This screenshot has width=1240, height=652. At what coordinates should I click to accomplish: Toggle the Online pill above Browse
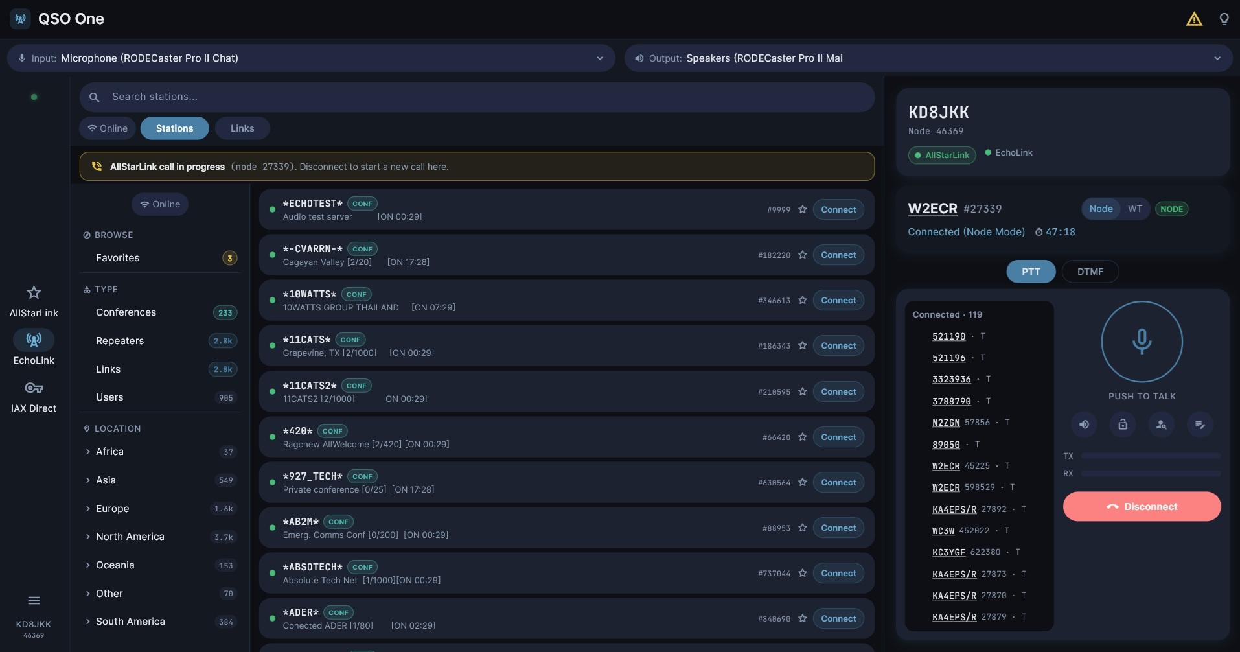160,204
